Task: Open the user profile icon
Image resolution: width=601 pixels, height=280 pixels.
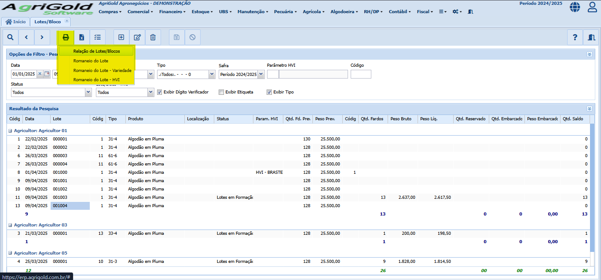Action: click(x=593, y=7)
